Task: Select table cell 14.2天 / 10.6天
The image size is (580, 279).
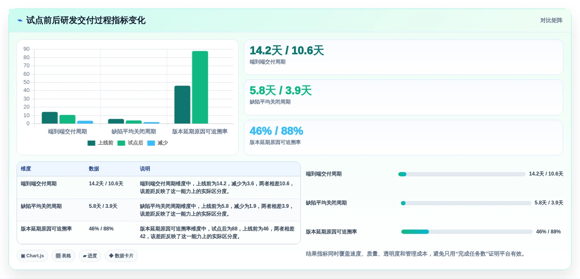Action: (x=106, y=184)
